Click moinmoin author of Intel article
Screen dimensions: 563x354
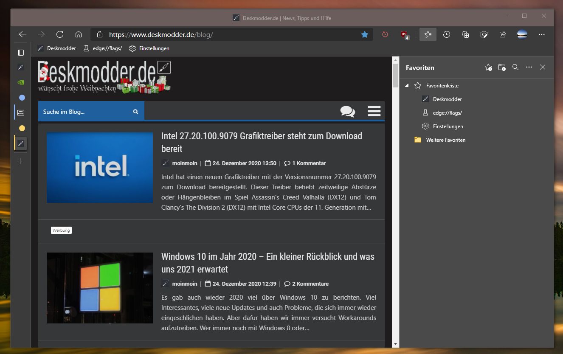(184, 163)
